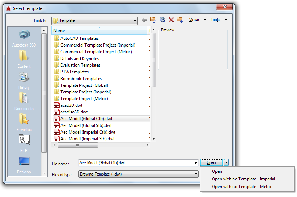Select Template Project (Metric) folder name
The height and width of the screenshot is (197, 297).
tap(84, 99)
